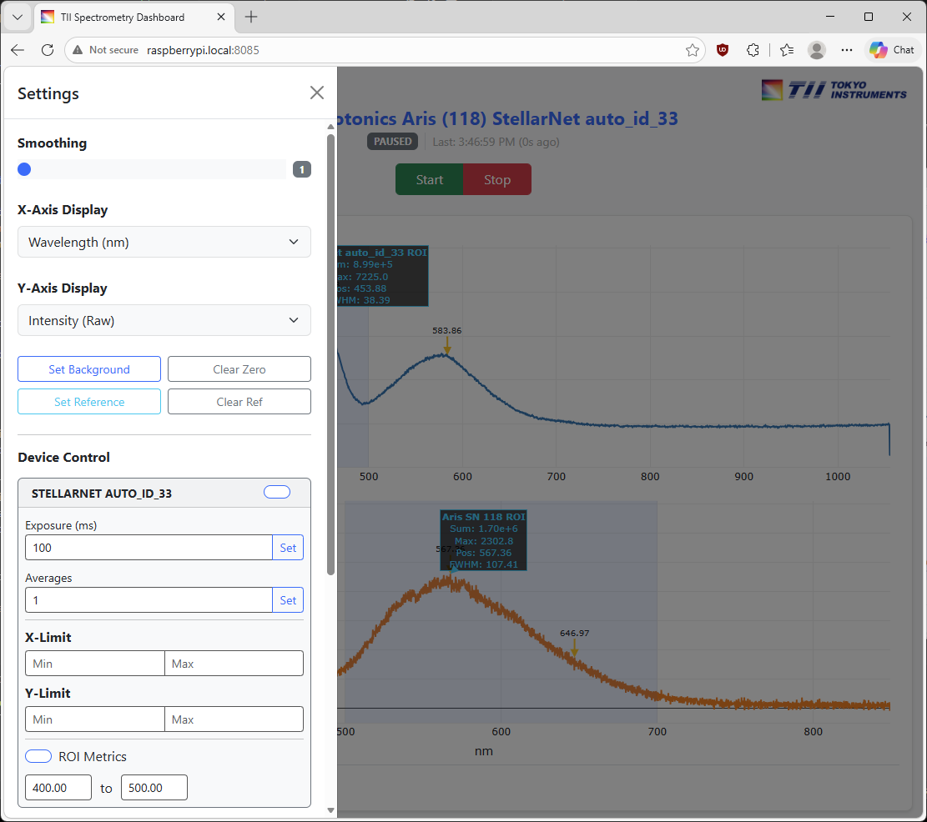This screenshot has width=927, height=822.
Task: Reload the spectrometry dashboard page
Action: [x=48, y=50]
